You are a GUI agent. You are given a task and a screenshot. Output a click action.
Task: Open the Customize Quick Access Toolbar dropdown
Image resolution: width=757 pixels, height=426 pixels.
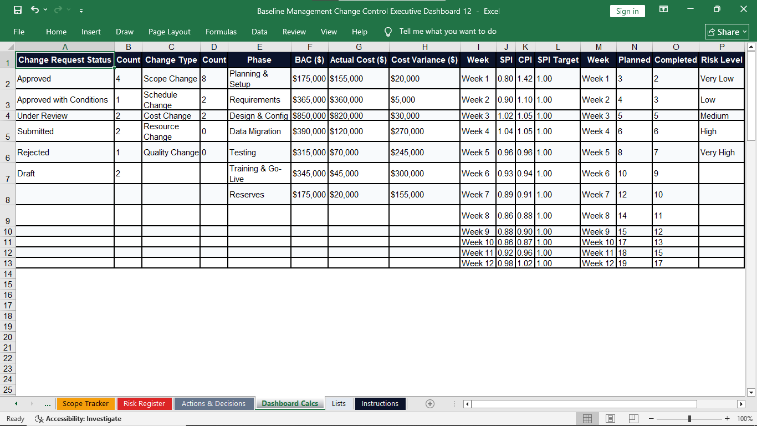pyautogui.click(x=81, y=11)
